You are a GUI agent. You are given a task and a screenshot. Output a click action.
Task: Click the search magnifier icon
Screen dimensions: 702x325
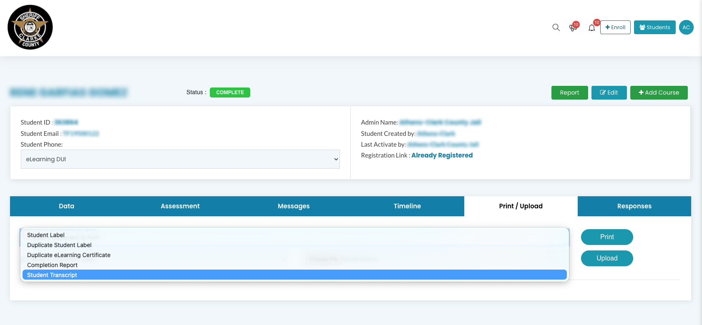556,27
